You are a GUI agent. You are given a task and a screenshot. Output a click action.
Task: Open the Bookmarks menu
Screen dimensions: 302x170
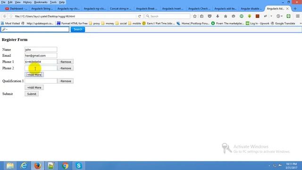click(x=41, y=2)
